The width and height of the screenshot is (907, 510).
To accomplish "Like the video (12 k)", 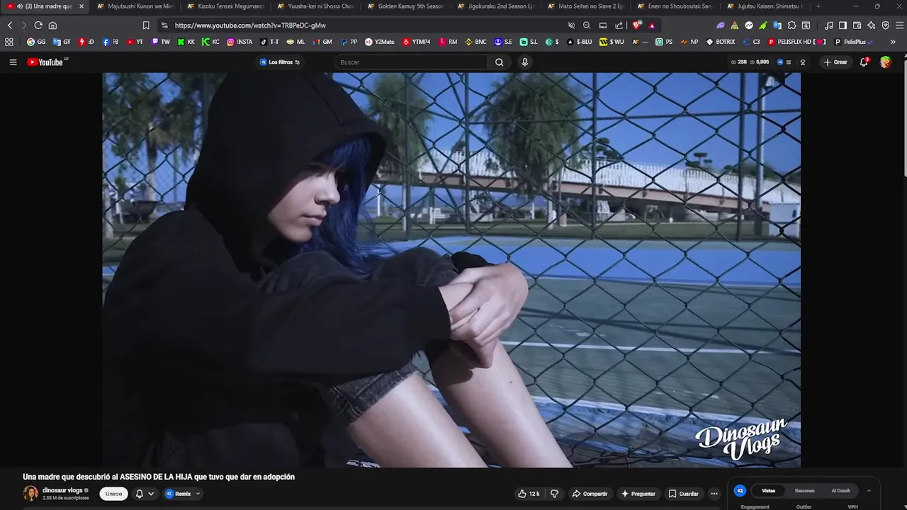I will [x=529, y=494].
